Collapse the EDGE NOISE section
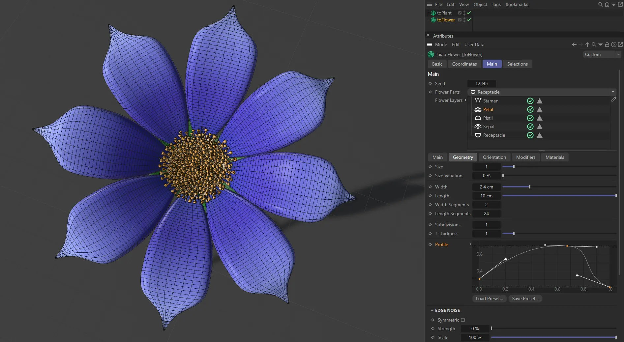Image resolution: width=624 pixels, height=342 pixels. (432, 310)
